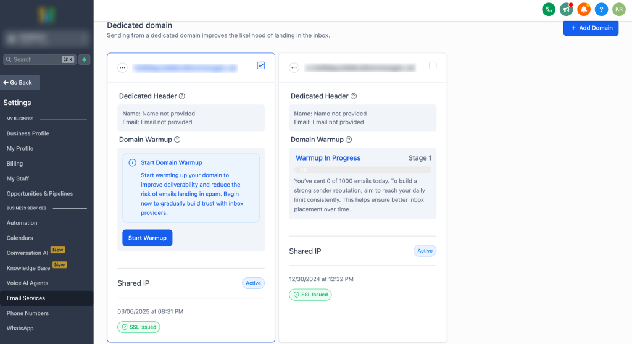This screenshot has width=632, height=344.
Task: Uncheck the first domain card checkbox
Action: click(261, 65)
